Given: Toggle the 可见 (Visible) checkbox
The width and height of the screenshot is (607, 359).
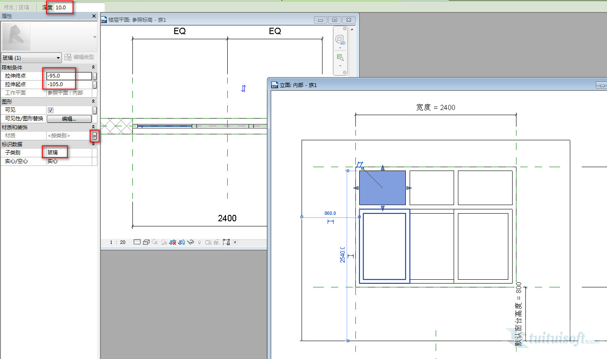Looking at the screenshot, I should [x=50, y=110].
